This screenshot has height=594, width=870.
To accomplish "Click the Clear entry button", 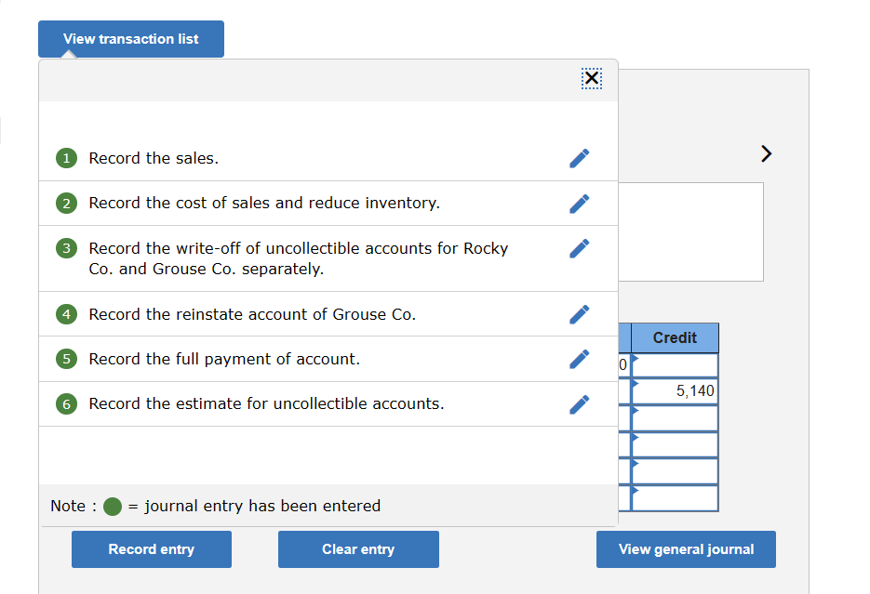I will coord(358,549).
